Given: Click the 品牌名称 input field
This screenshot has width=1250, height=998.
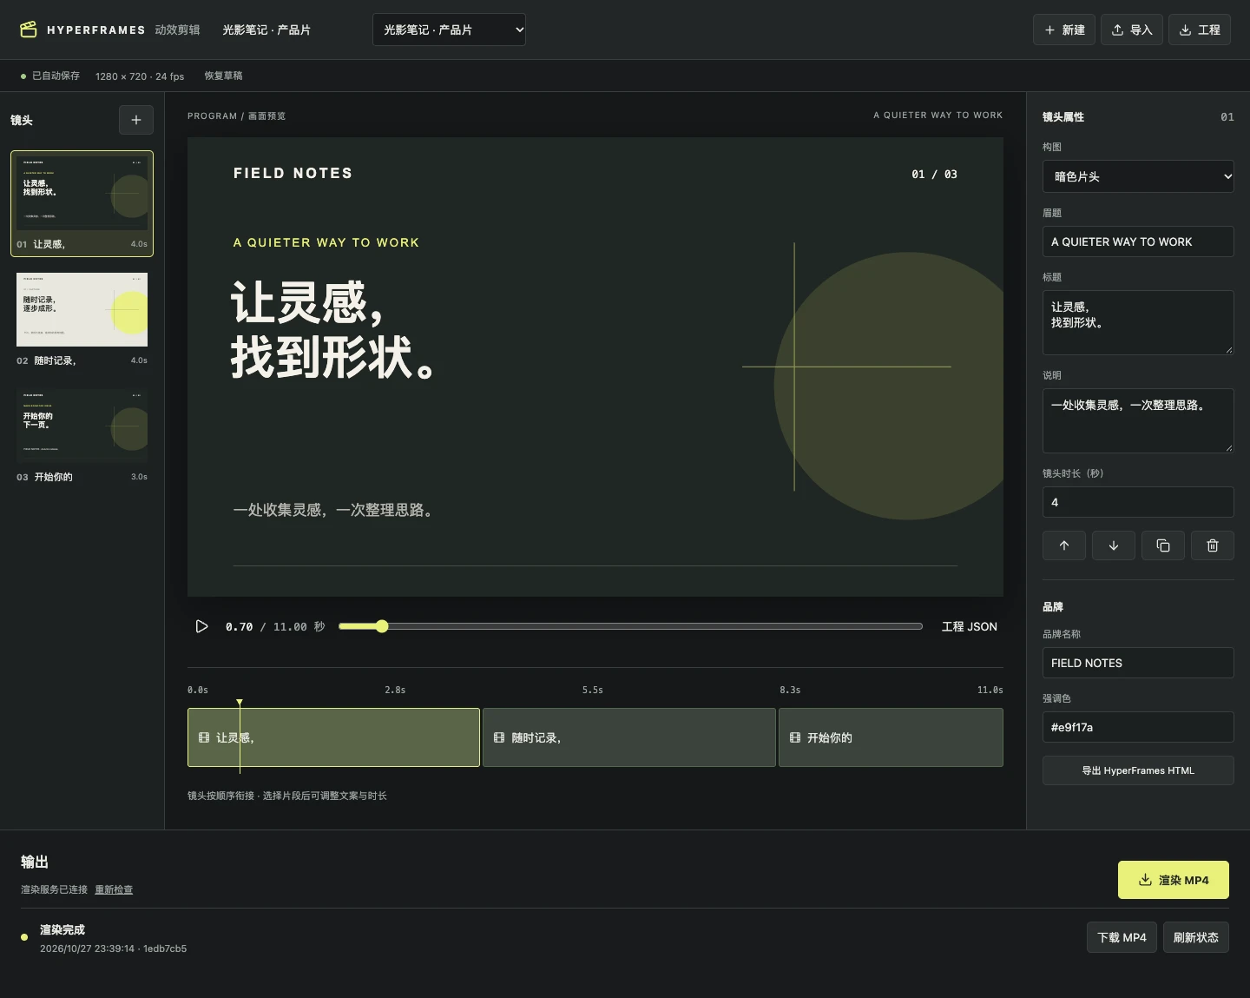Looking at the screenshot, I should point(1138,663).
